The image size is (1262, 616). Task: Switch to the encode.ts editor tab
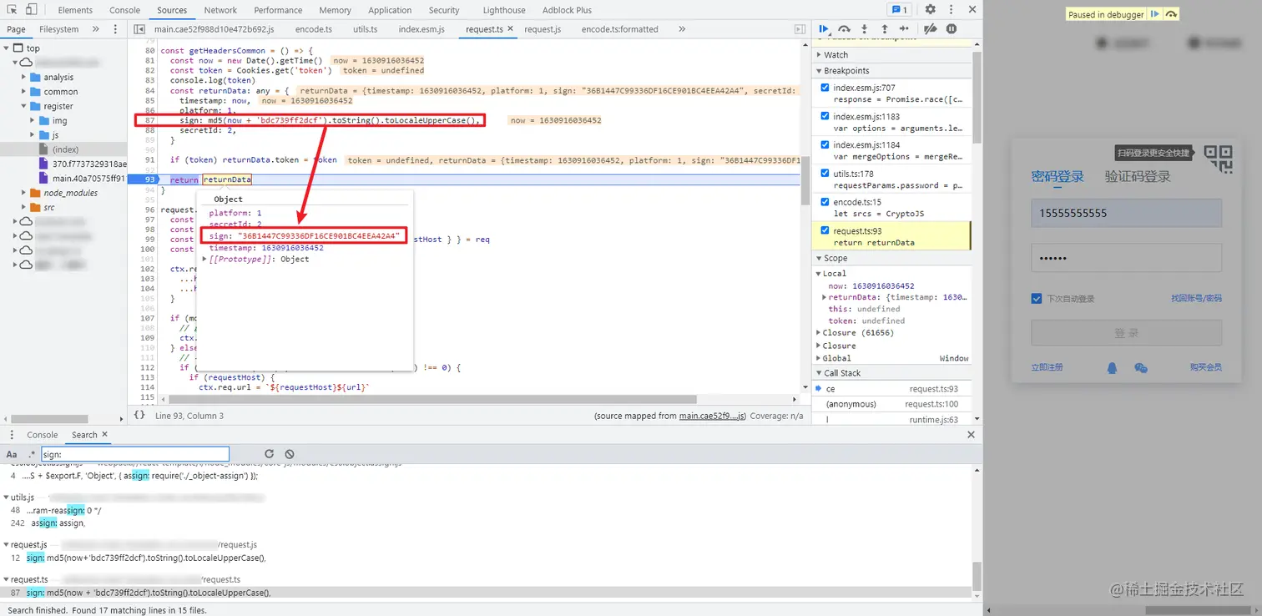pos(314,29)
